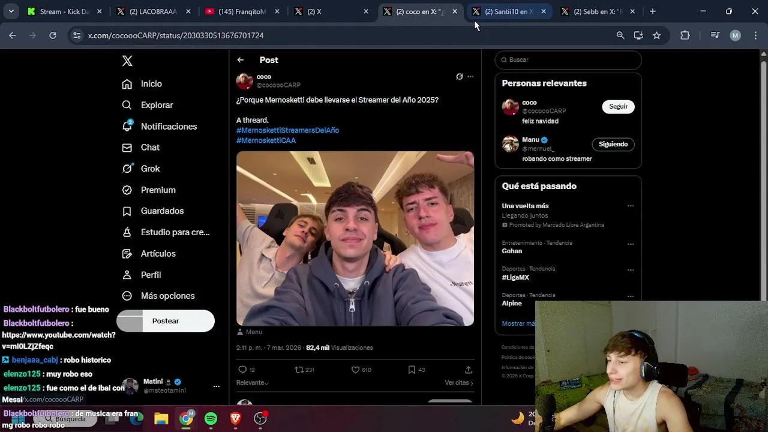Open the post photo of three guys
Screen dimensions: 768x432
355,239
